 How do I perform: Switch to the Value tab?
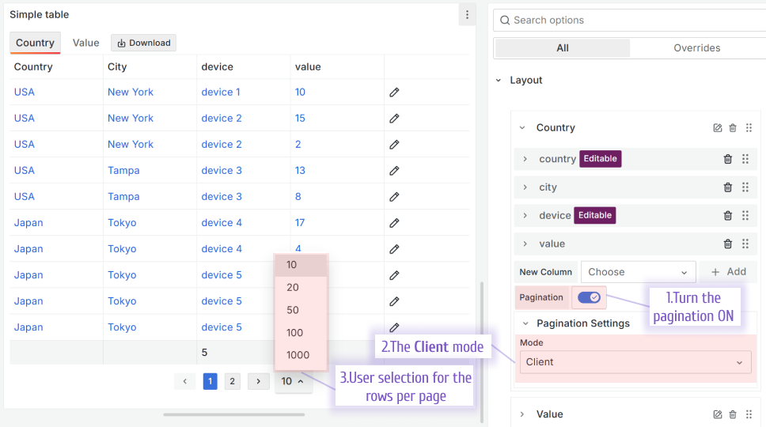tap(85, 43)
